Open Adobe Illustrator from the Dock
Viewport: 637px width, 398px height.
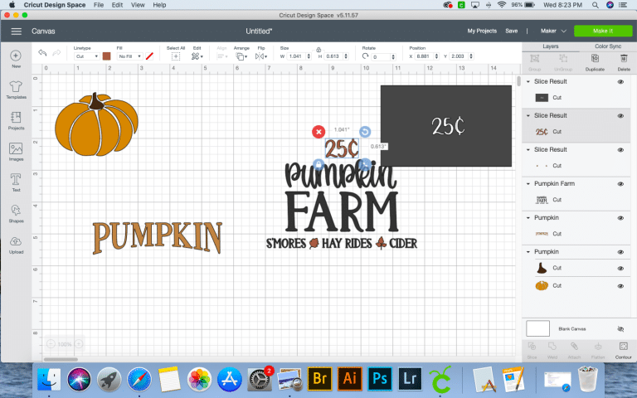349,378
